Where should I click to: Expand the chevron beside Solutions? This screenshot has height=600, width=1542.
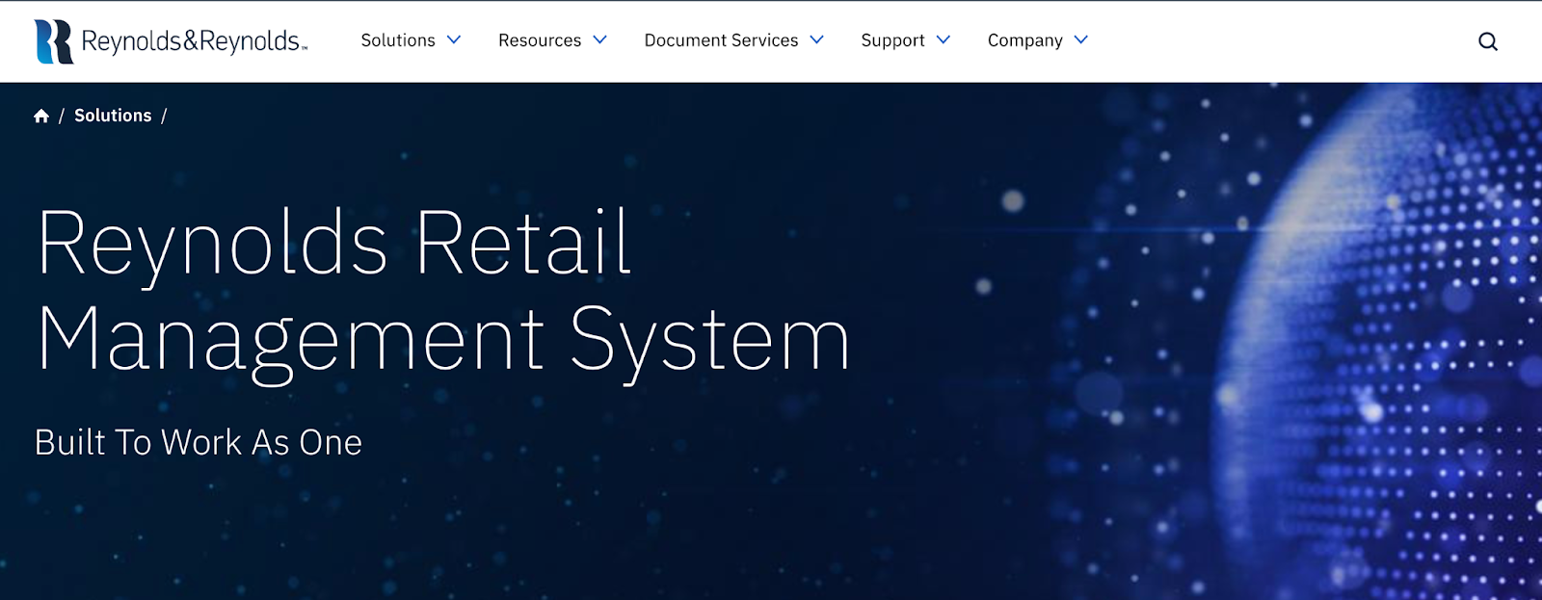pos(454,40)
